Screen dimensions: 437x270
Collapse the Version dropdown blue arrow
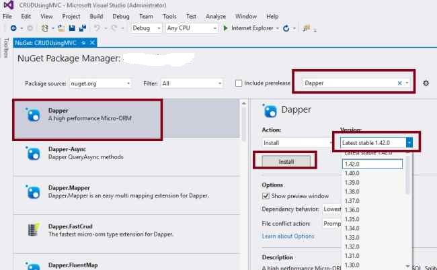409,143
